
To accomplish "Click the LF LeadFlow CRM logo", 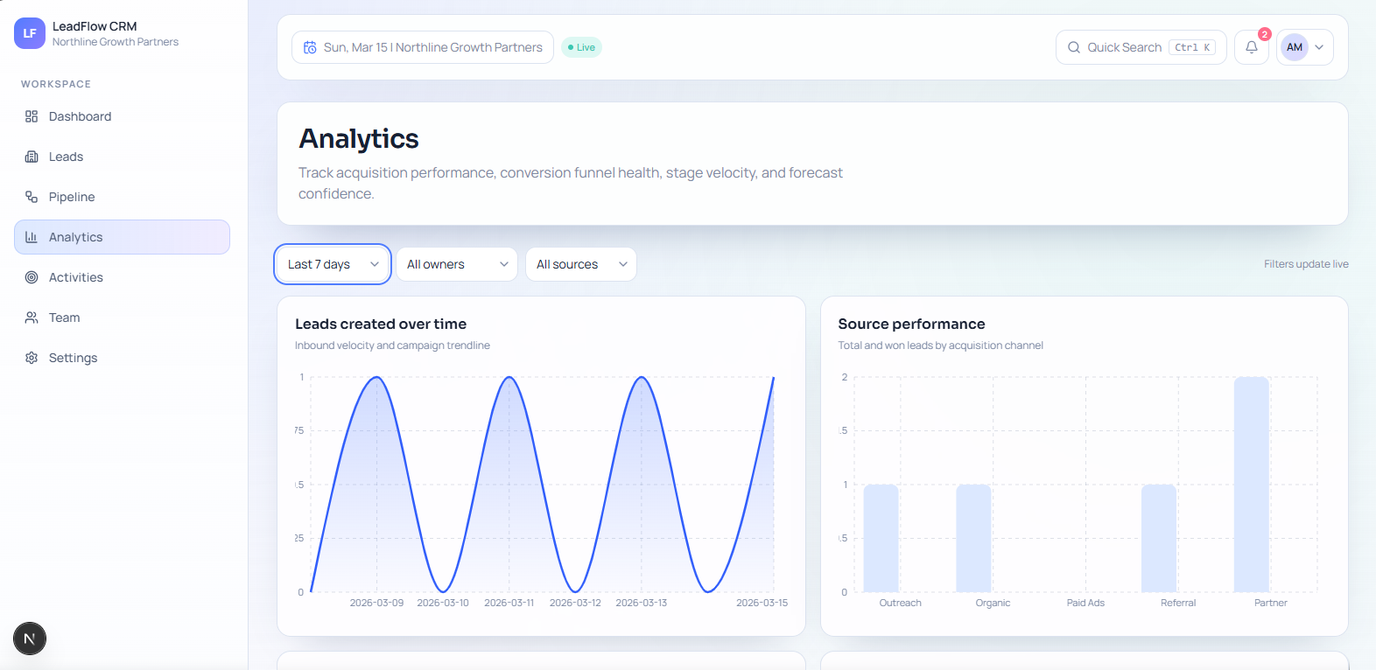I will (30, 33).
